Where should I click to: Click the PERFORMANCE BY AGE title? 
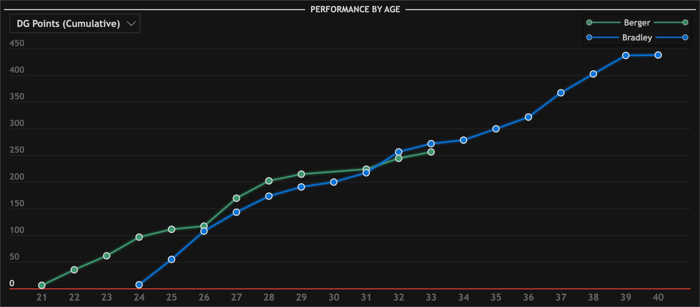point(355,10)
